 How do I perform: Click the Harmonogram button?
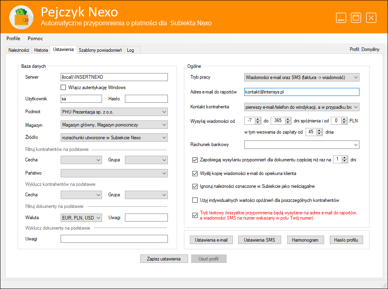[x=305, y=240]
